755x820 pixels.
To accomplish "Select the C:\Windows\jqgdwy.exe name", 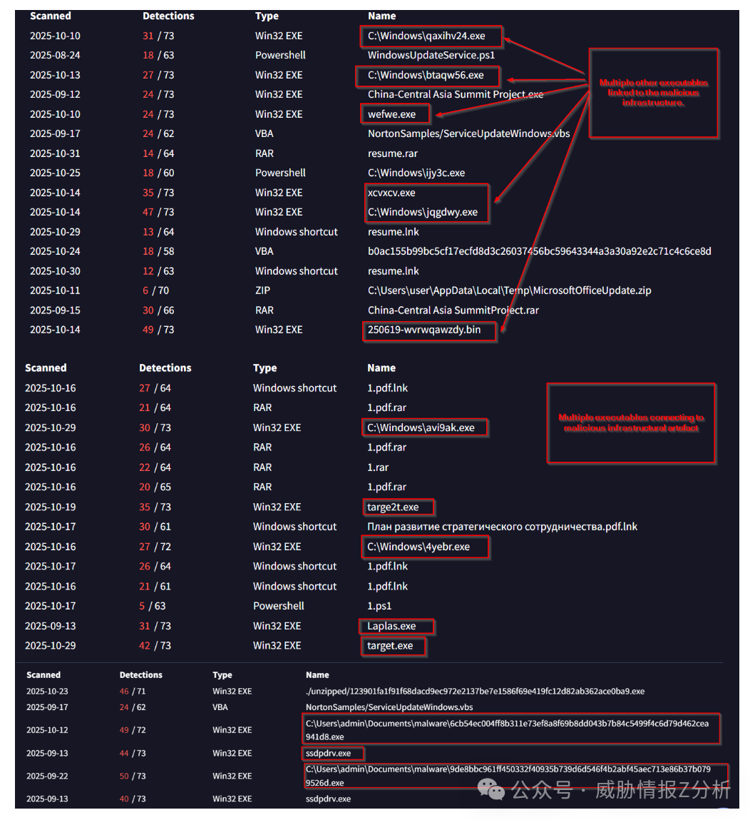I will click(423, 213).
